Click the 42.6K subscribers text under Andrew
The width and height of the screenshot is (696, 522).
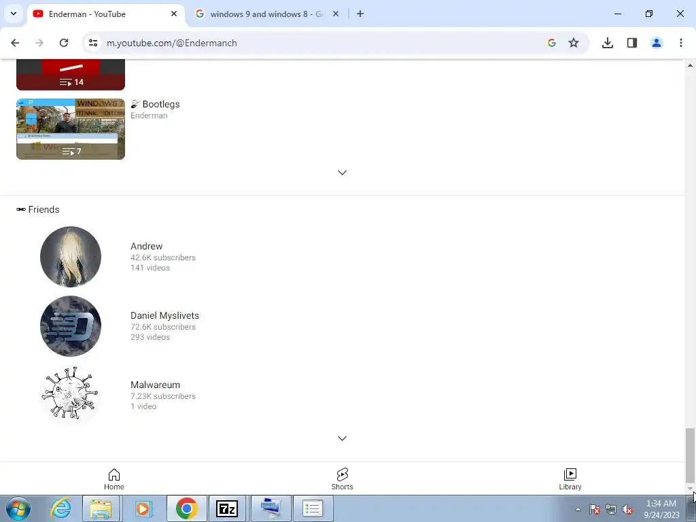(163, 258)
